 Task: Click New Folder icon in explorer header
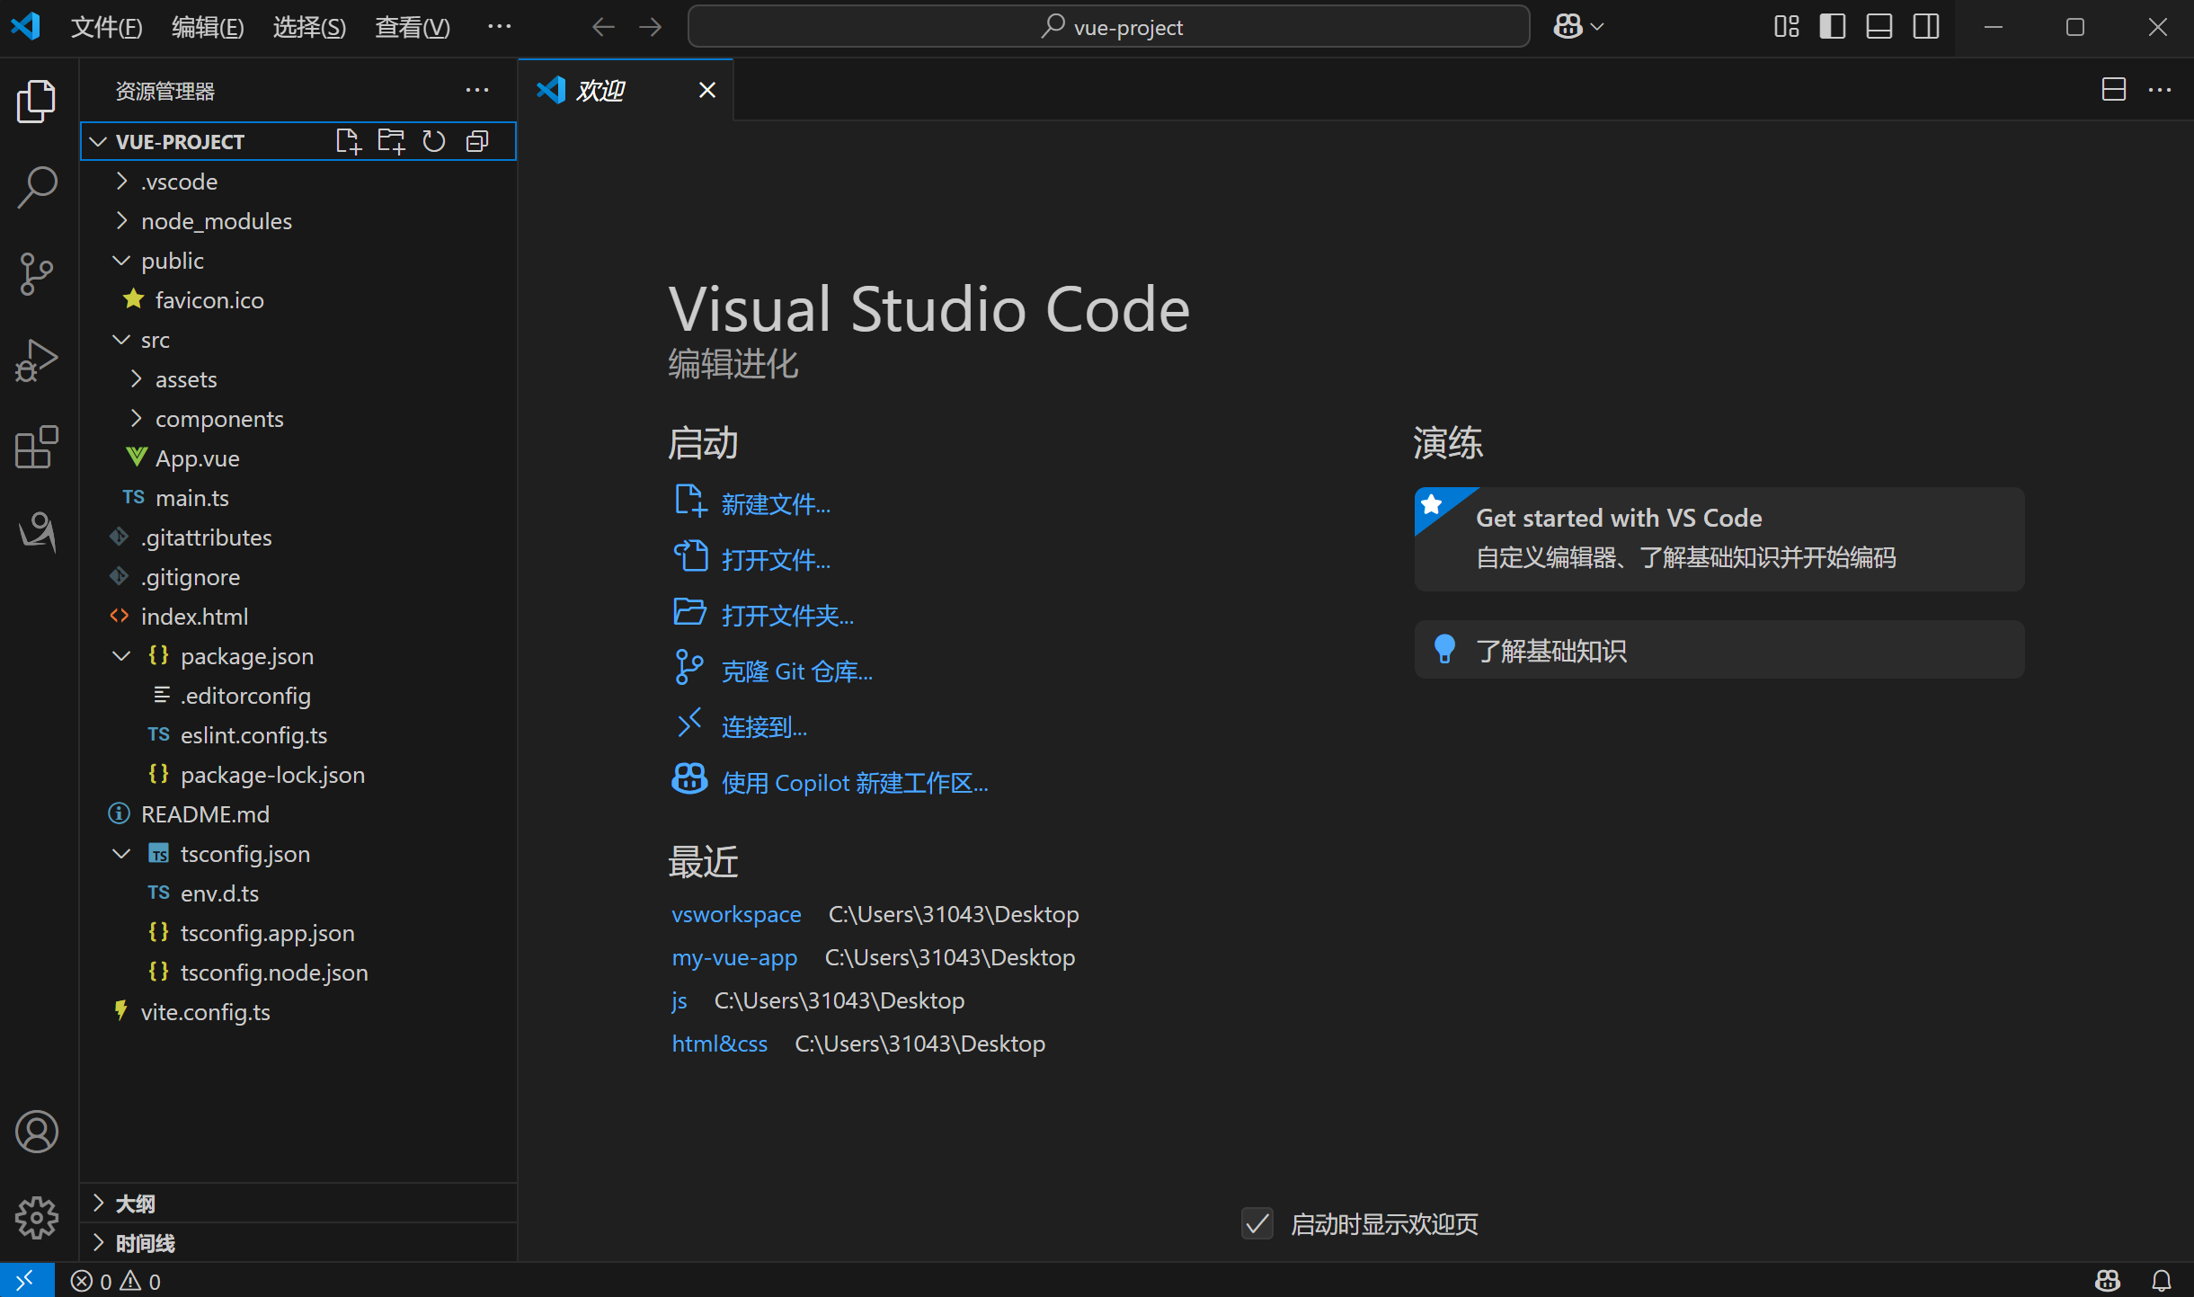pos(391,141)
